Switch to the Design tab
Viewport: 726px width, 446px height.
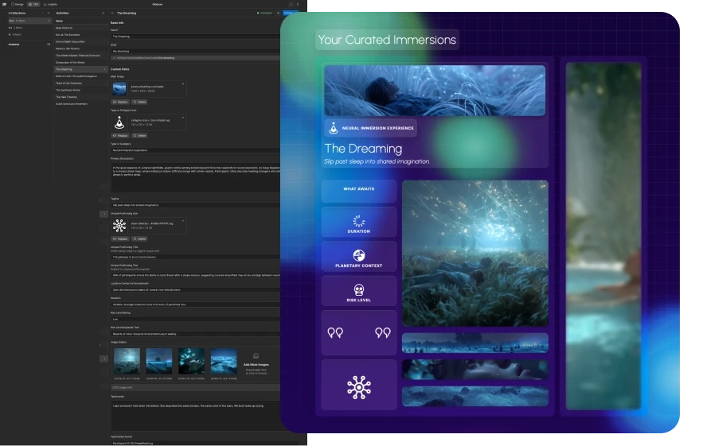[x=18, y=4]
